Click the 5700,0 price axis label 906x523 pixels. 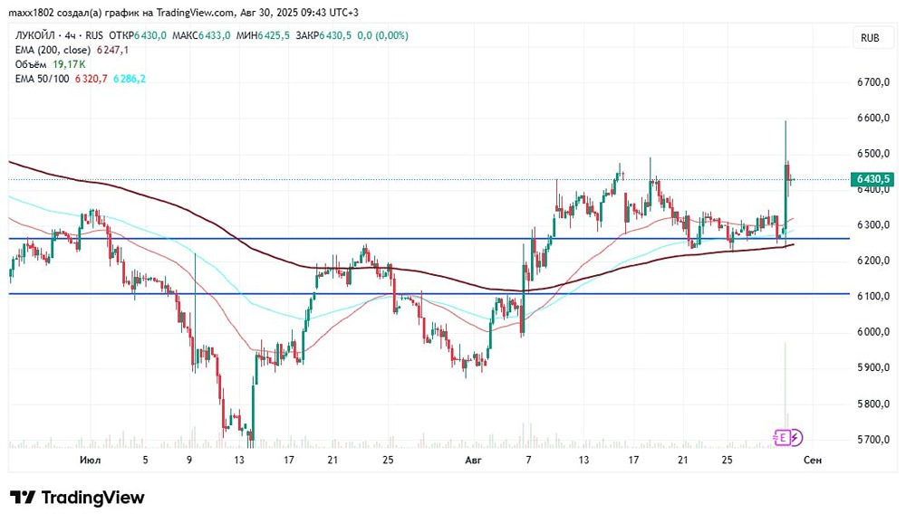click(873, 440)
